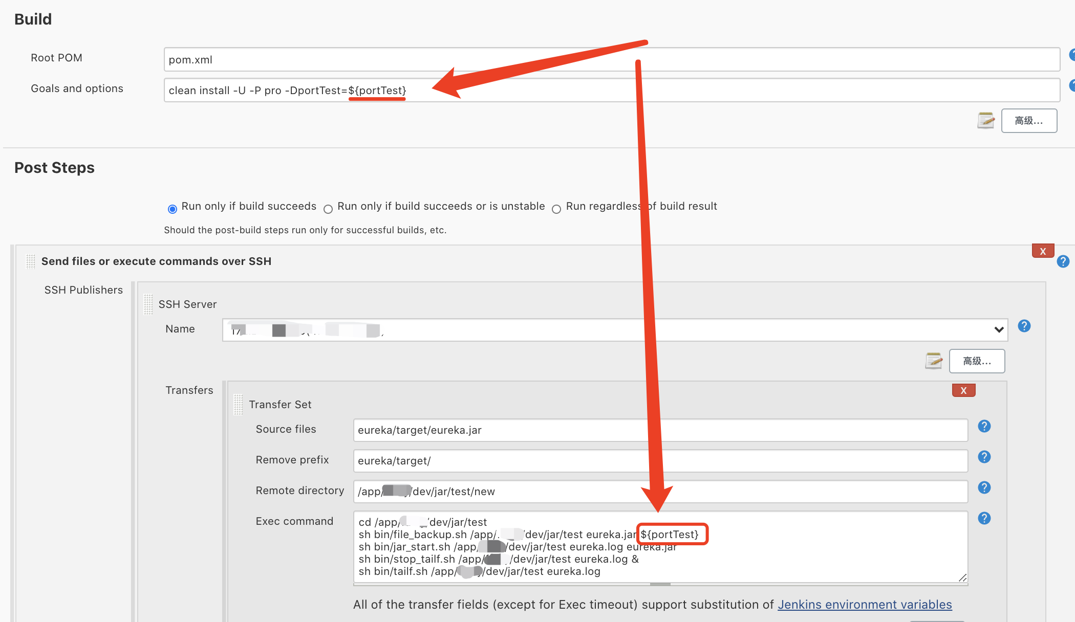The height and width of the screenshot is (622, 1075).
Task: Remove the Transfer Set with red X
Action: 963,390
